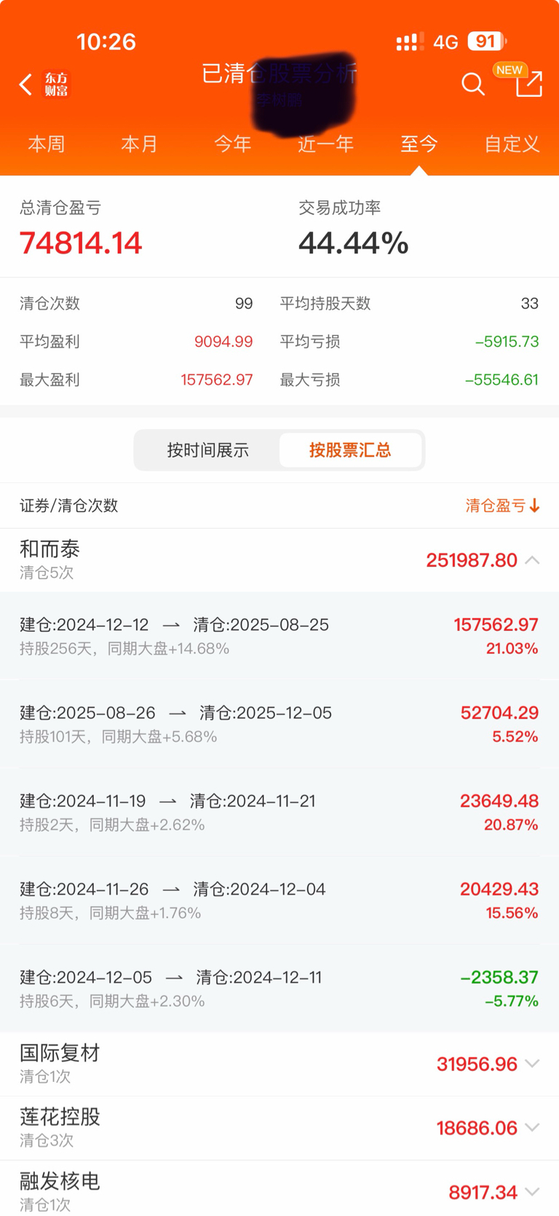Select the 本月 tab
The image size is (559, 1216).
[139, 144]
